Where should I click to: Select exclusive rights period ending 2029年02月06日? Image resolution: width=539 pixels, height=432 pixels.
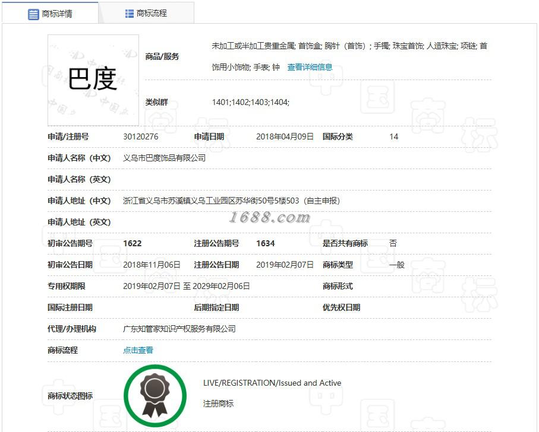pos(187,286)
